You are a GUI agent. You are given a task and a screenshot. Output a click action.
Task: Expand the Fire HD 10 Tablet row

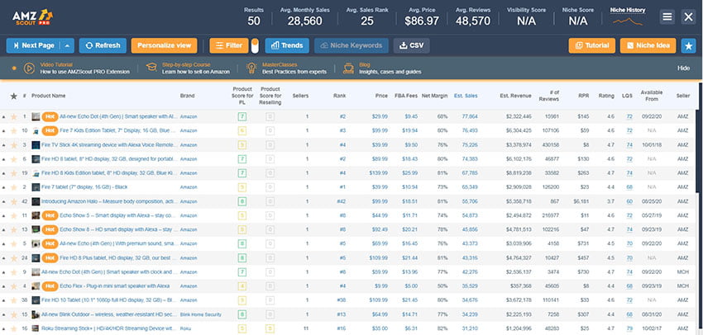pyautogui.click(x=3, y=300)
